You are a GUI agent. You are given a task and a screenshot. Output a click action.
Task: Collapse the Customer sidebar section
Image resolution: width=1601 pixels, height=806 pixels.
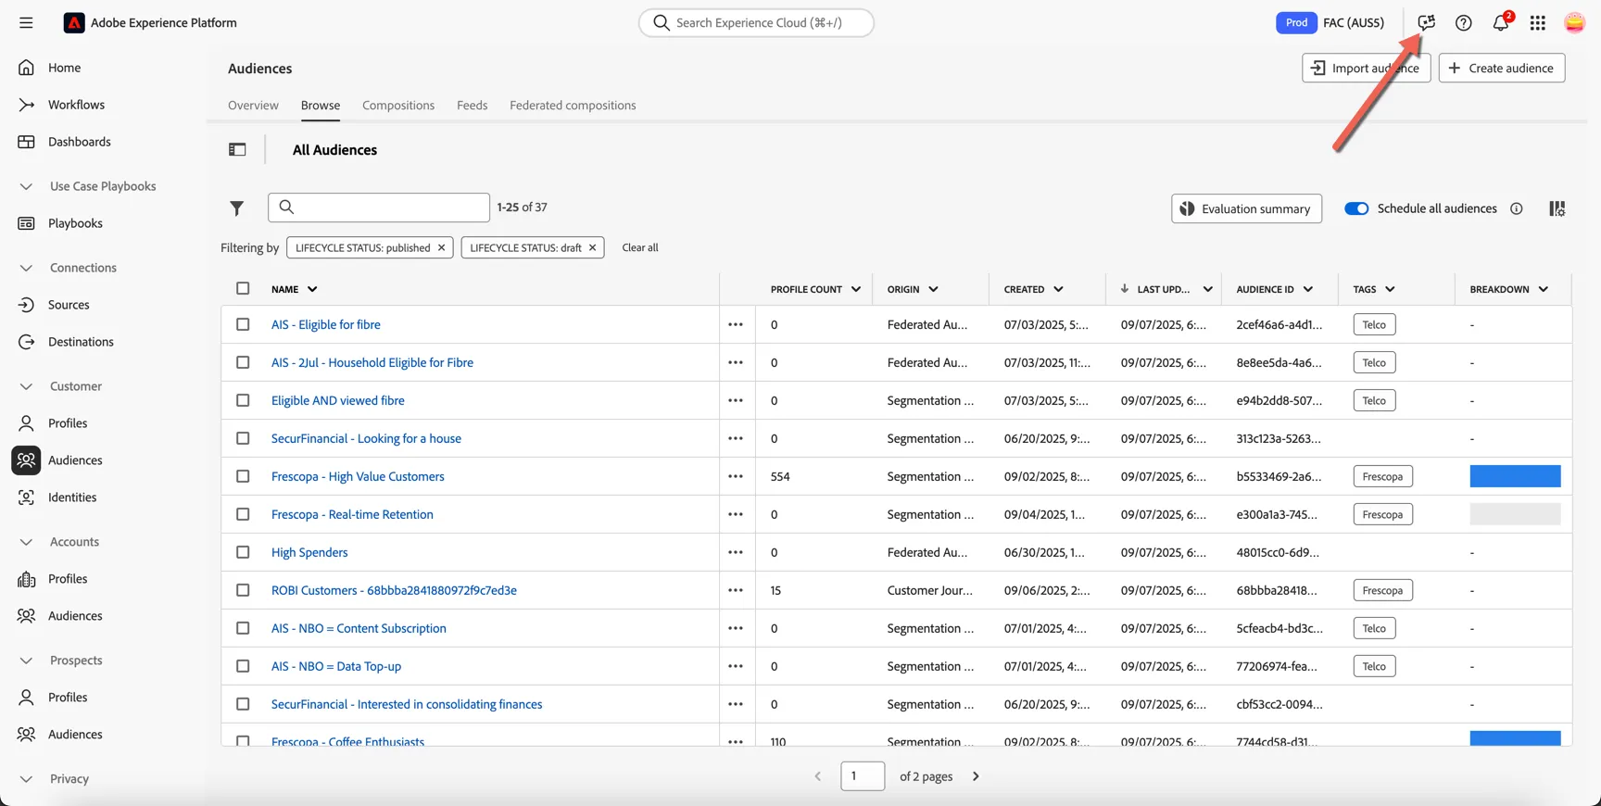[x=26, y=386]
